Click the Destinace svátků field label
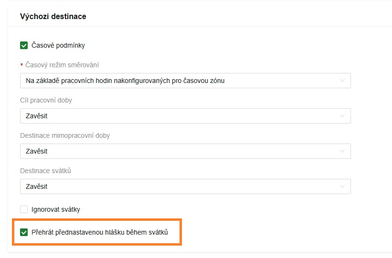This screenshot has width=392, height=258. click(x=45, y=171)
